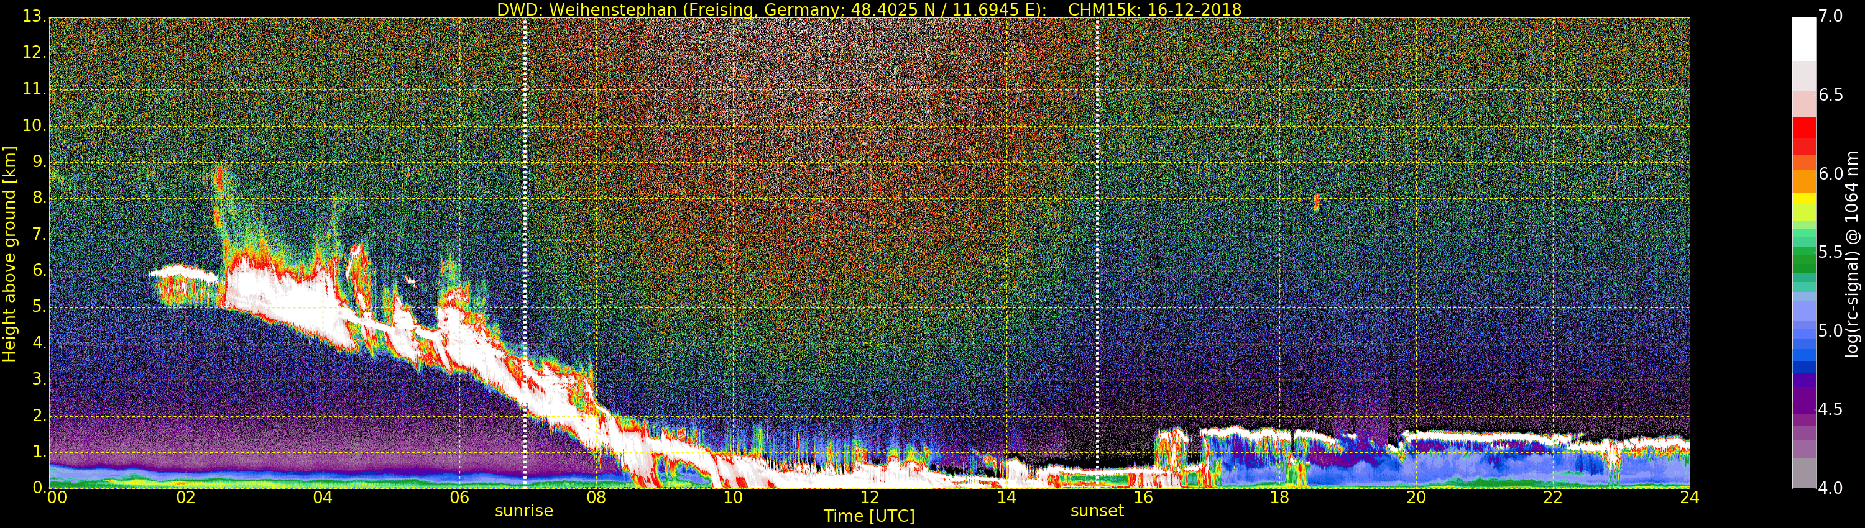1865x528 pixels.
Task: Click the station title 'DWD: Weihenstephan (Freising, Germany…)'
Action: (x=771, y=9)
